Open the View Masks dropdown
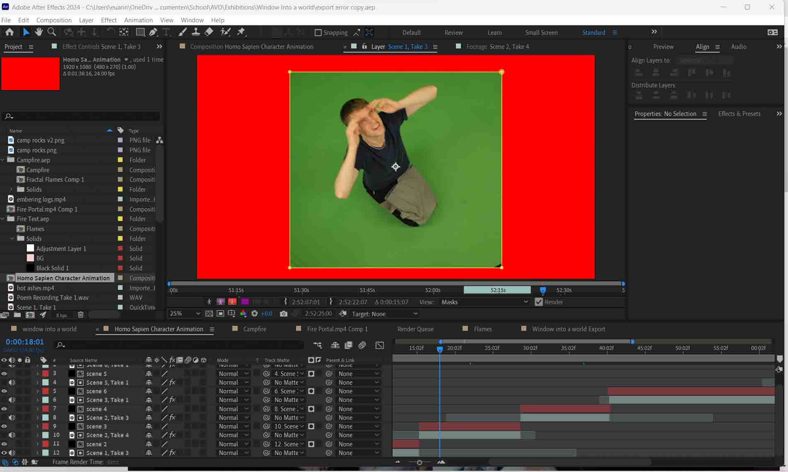This screenshot has width=788, height=472. [484, 302]
